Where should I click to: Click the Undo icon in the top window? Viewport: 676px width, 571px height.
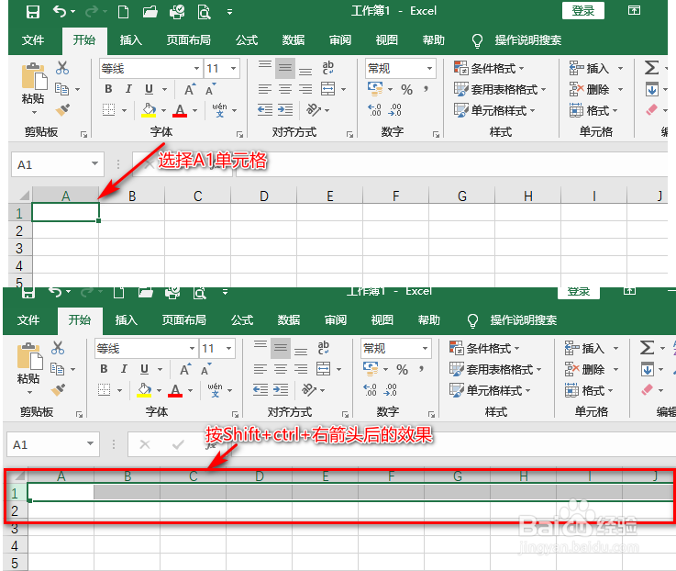coord(60,12)
